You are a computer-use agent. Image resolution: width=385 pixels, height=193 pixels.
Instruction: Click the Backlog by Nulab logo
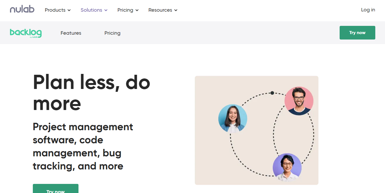click(26, 33)
